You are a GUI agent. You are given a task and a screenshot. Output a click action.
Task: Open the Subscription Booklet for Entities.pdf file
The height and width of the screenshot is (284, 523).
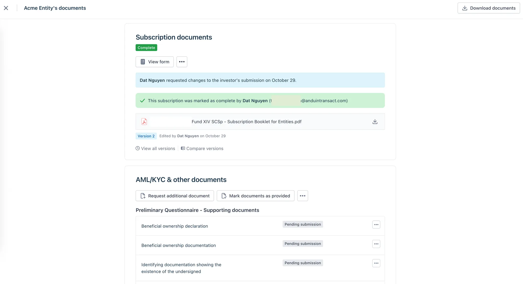[x=246, y=122]
